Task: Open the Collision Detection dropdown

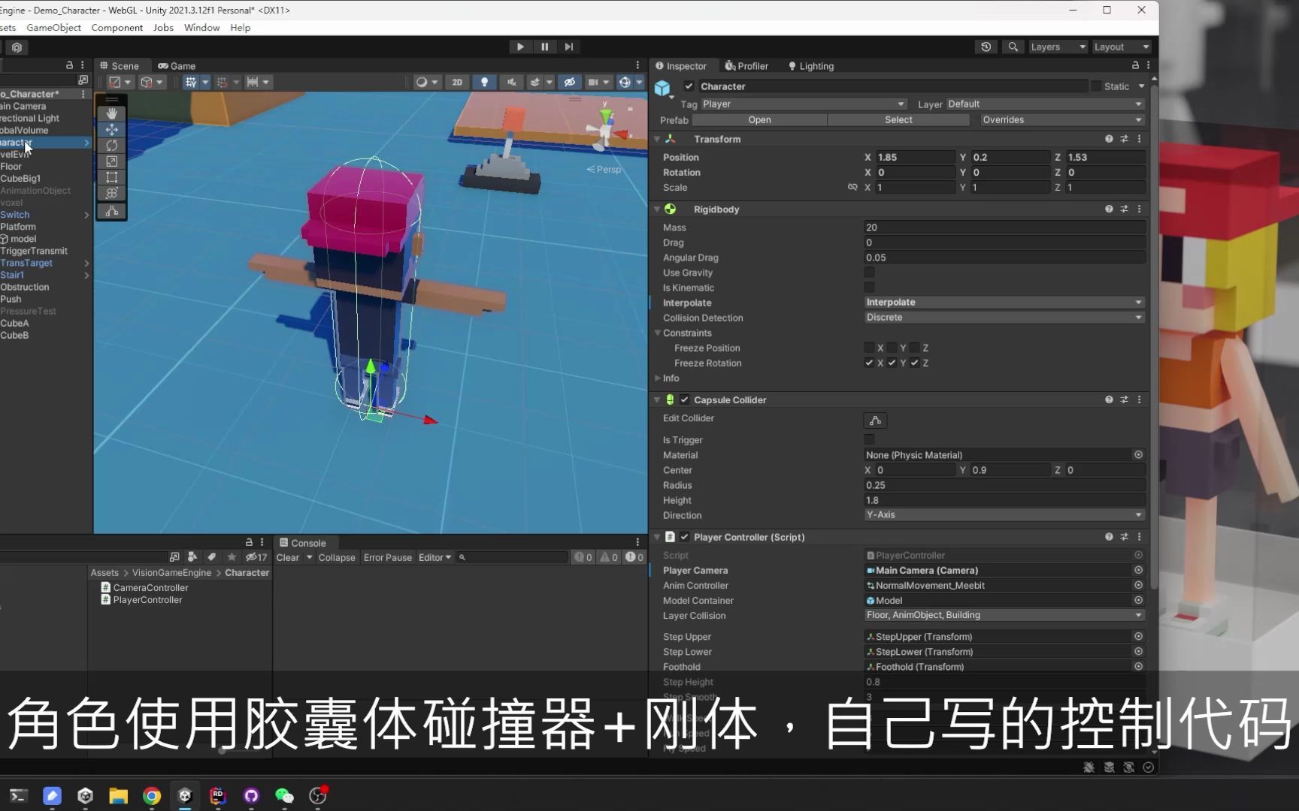Action: (1004, 317)
